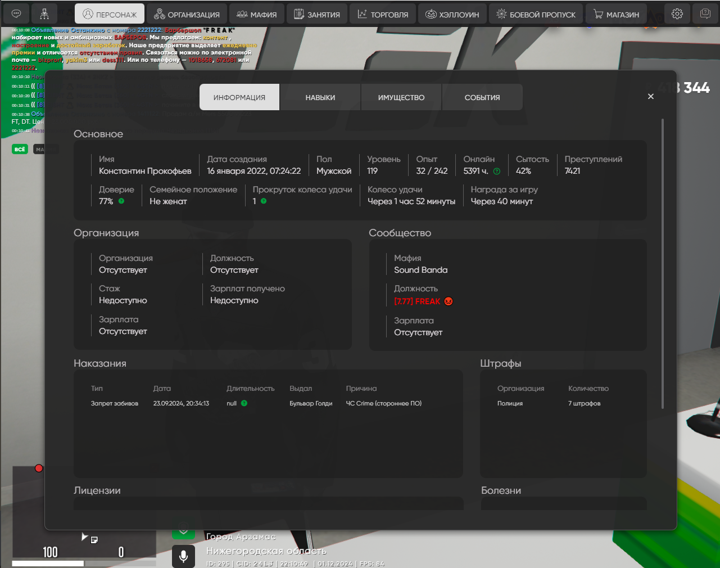Click the Не женат marital status
Image resolution: width=720 pixels, height=568 pixels.
168,201
